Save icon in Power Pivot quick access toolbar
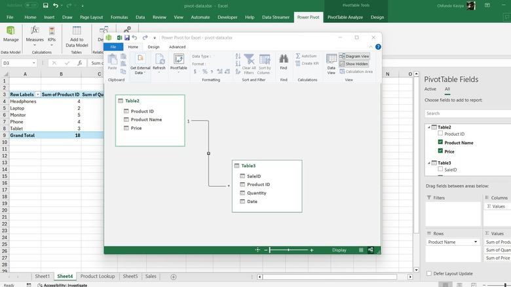Screen dimensions: 511x287 pyautogui.click(x=127, y=38)
